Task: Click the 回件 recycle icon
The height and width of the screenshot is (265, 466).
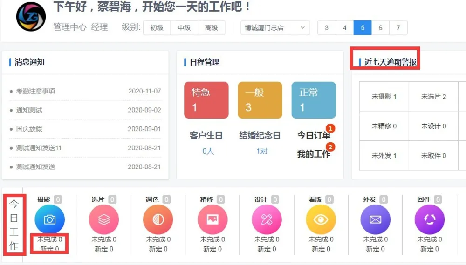Action: click(x=430, y=219)
